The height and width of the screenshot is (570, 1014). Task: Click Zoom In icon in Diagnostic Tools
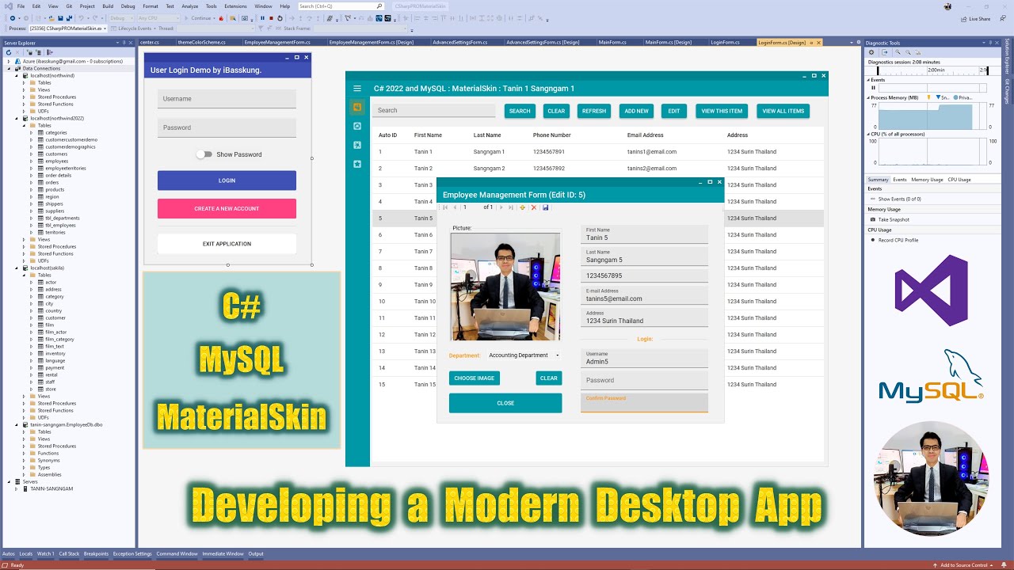coord(898,52)
